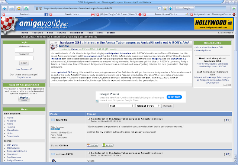Follow the anticipated interview link in the article
The width and height of the screenshot is (238, 165).
click(x=118, y=54)
